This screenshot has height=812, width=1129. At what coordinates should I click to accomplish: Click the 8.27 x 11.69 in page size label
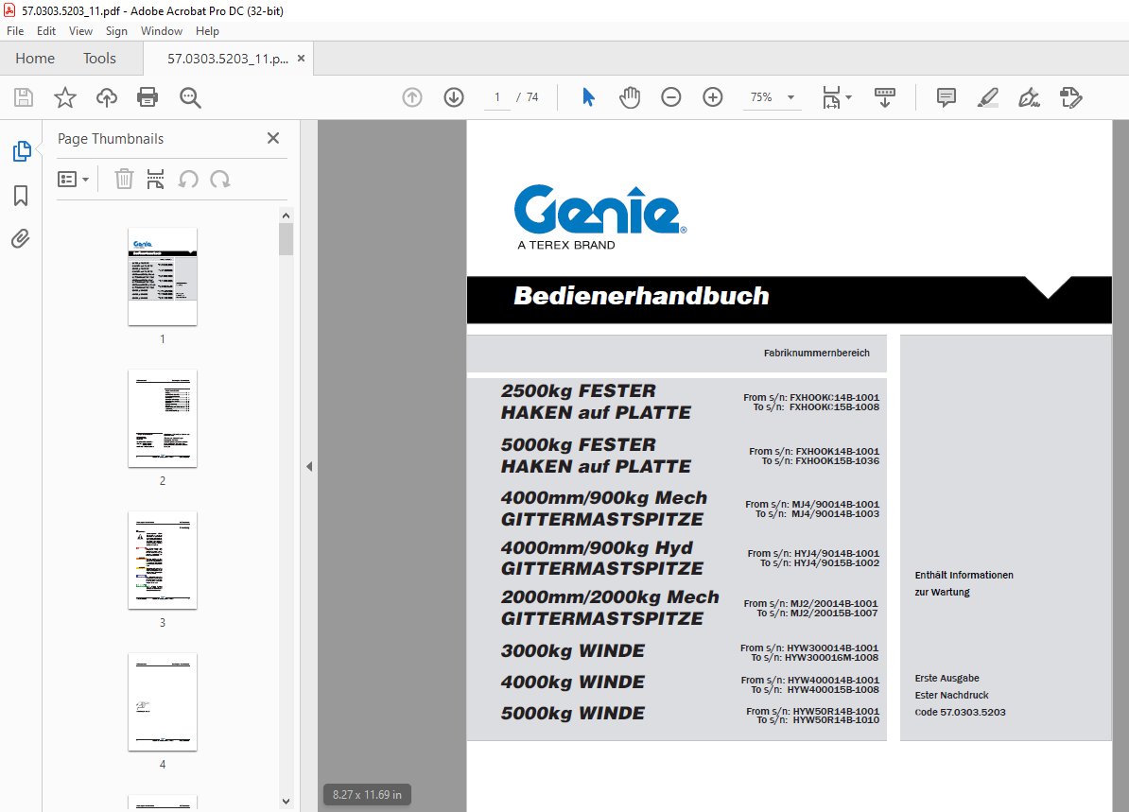(367, 795)
